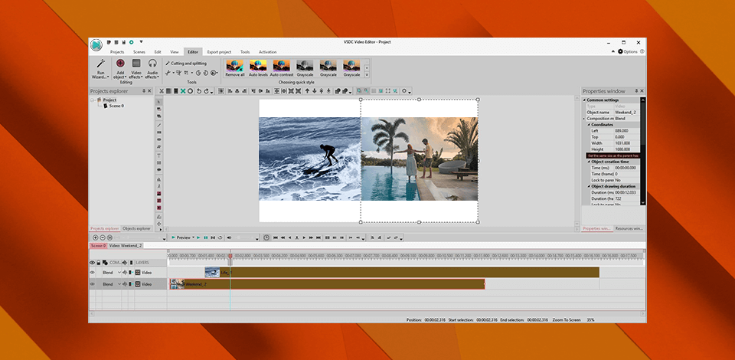Click the Video effects icon
The image size is (735, 360).
(136, 64)
